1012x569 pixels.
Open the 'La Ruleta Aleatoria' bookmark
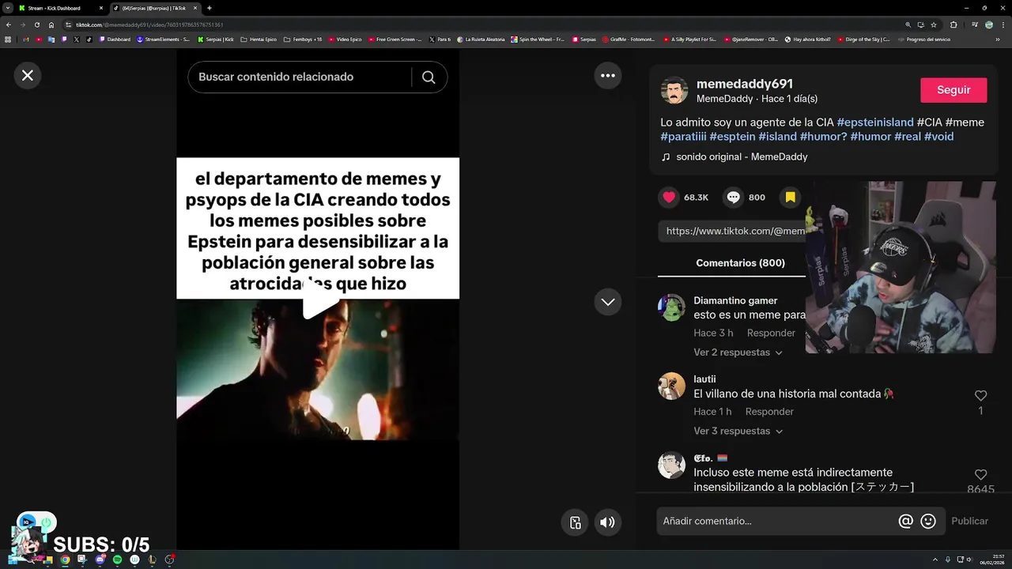coord(481,39)
